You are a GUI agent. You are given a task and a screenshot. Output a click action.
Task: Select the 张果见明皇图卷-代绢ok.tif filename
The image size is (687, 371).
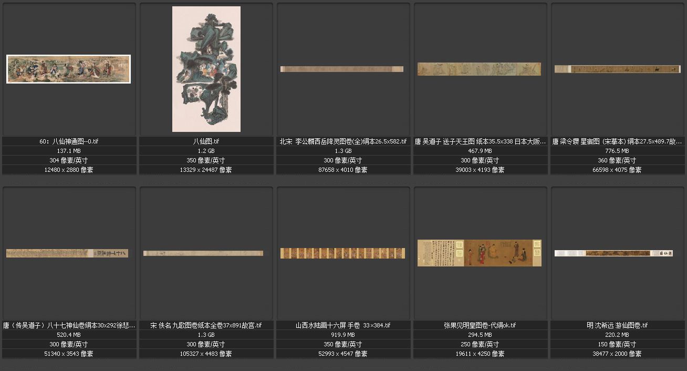(480, 325)
